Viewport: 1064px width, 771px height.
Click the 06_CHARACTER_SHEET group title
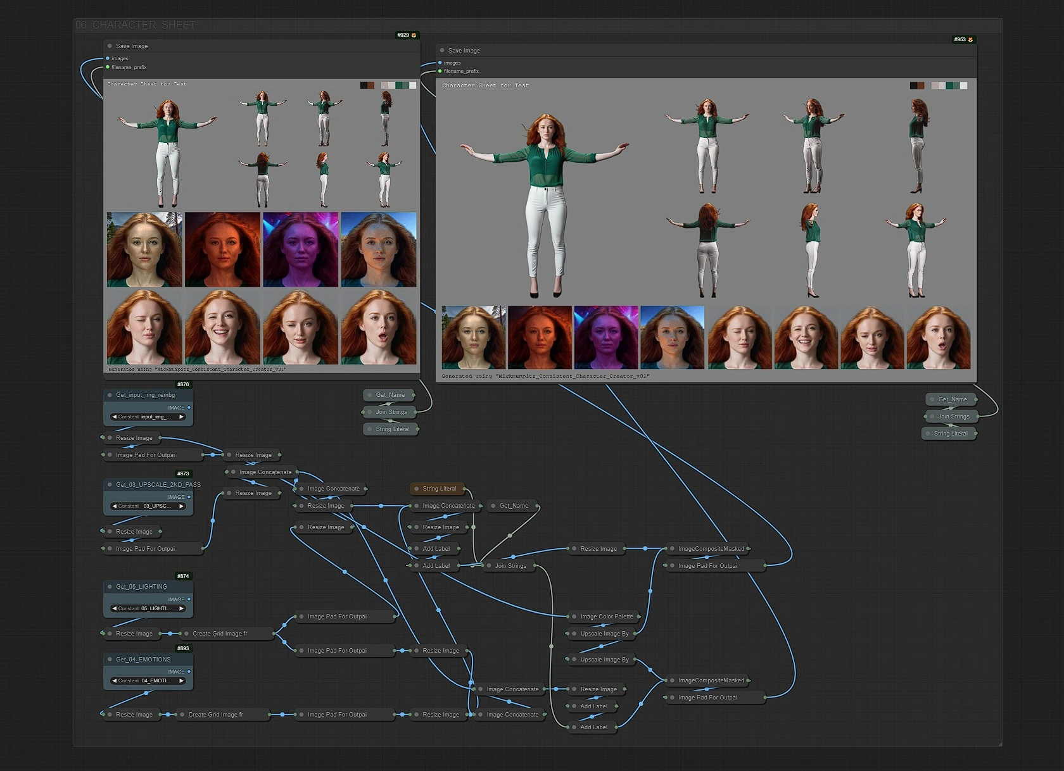point(136,25)
